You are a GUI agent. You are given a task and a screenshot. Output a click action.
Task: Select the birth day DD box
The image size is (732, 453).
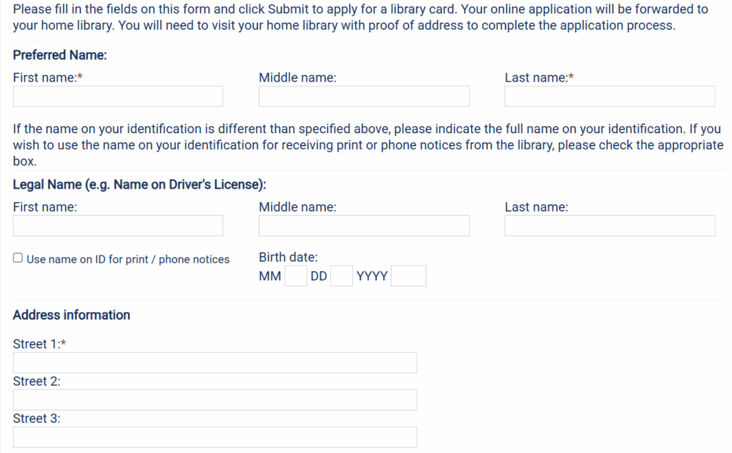[342, 276]
